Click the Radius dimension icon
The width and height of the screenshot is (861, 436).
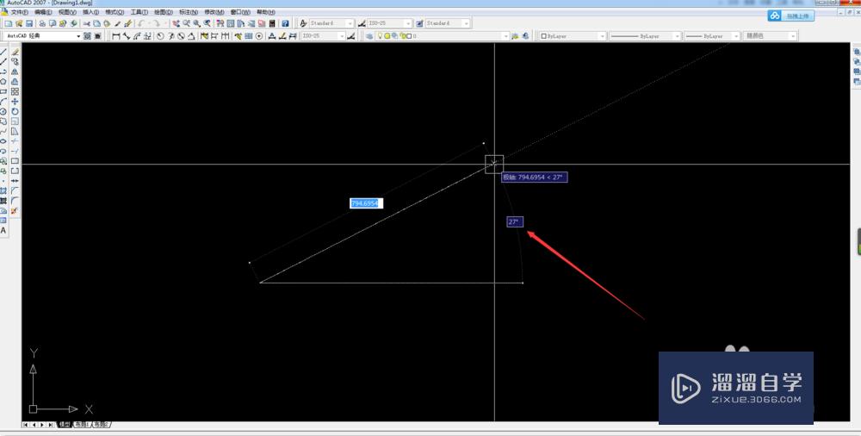[x=160, y=35]
